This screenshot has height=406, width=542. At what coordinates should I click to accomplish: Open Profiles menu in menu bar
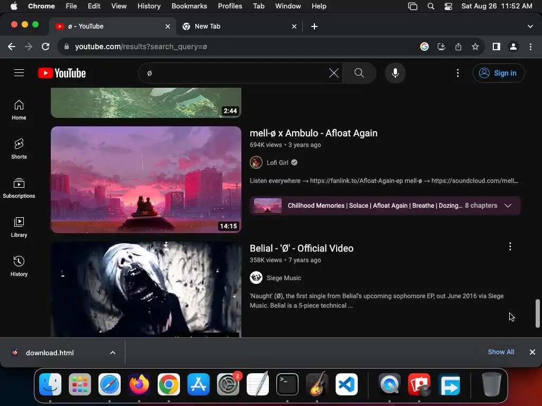tap(230, 6)
